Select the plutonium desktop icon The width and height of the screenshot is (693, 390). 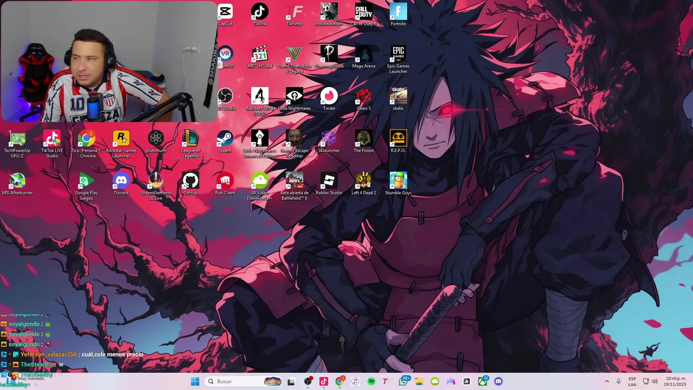(x=156, y=141)
